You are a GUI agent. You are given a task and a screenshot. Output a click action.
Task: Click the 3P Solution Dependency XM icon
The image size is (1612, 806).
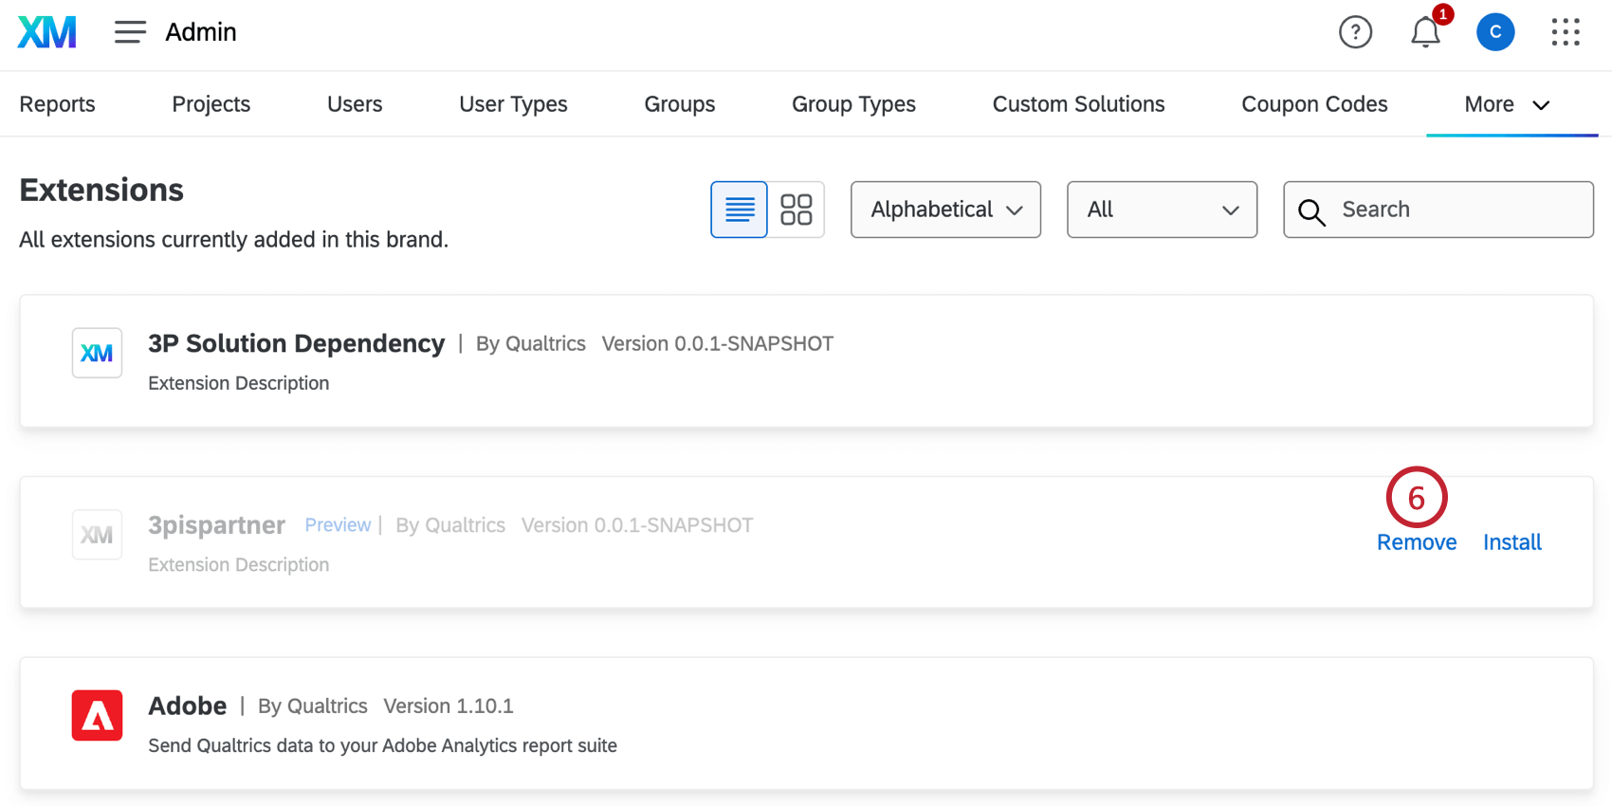coord(97,353)
